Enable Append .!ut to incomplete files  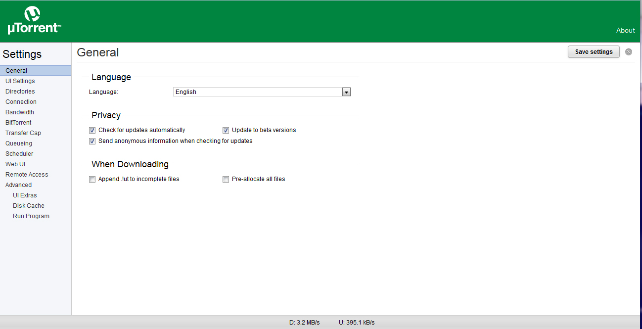click(92, 179)
